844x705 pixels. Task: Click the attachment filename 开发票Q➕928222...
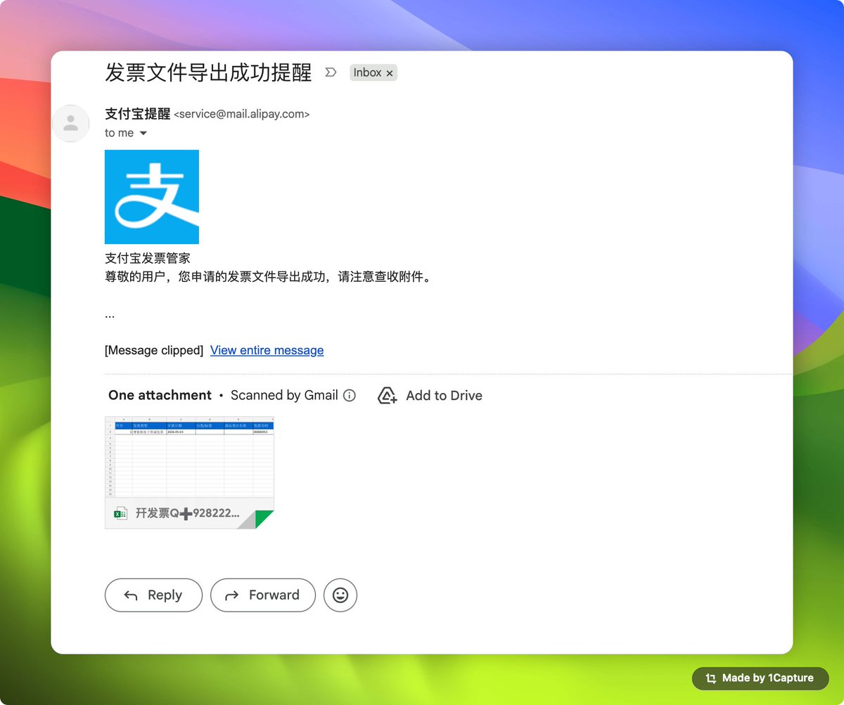click(x=187, y=514)
